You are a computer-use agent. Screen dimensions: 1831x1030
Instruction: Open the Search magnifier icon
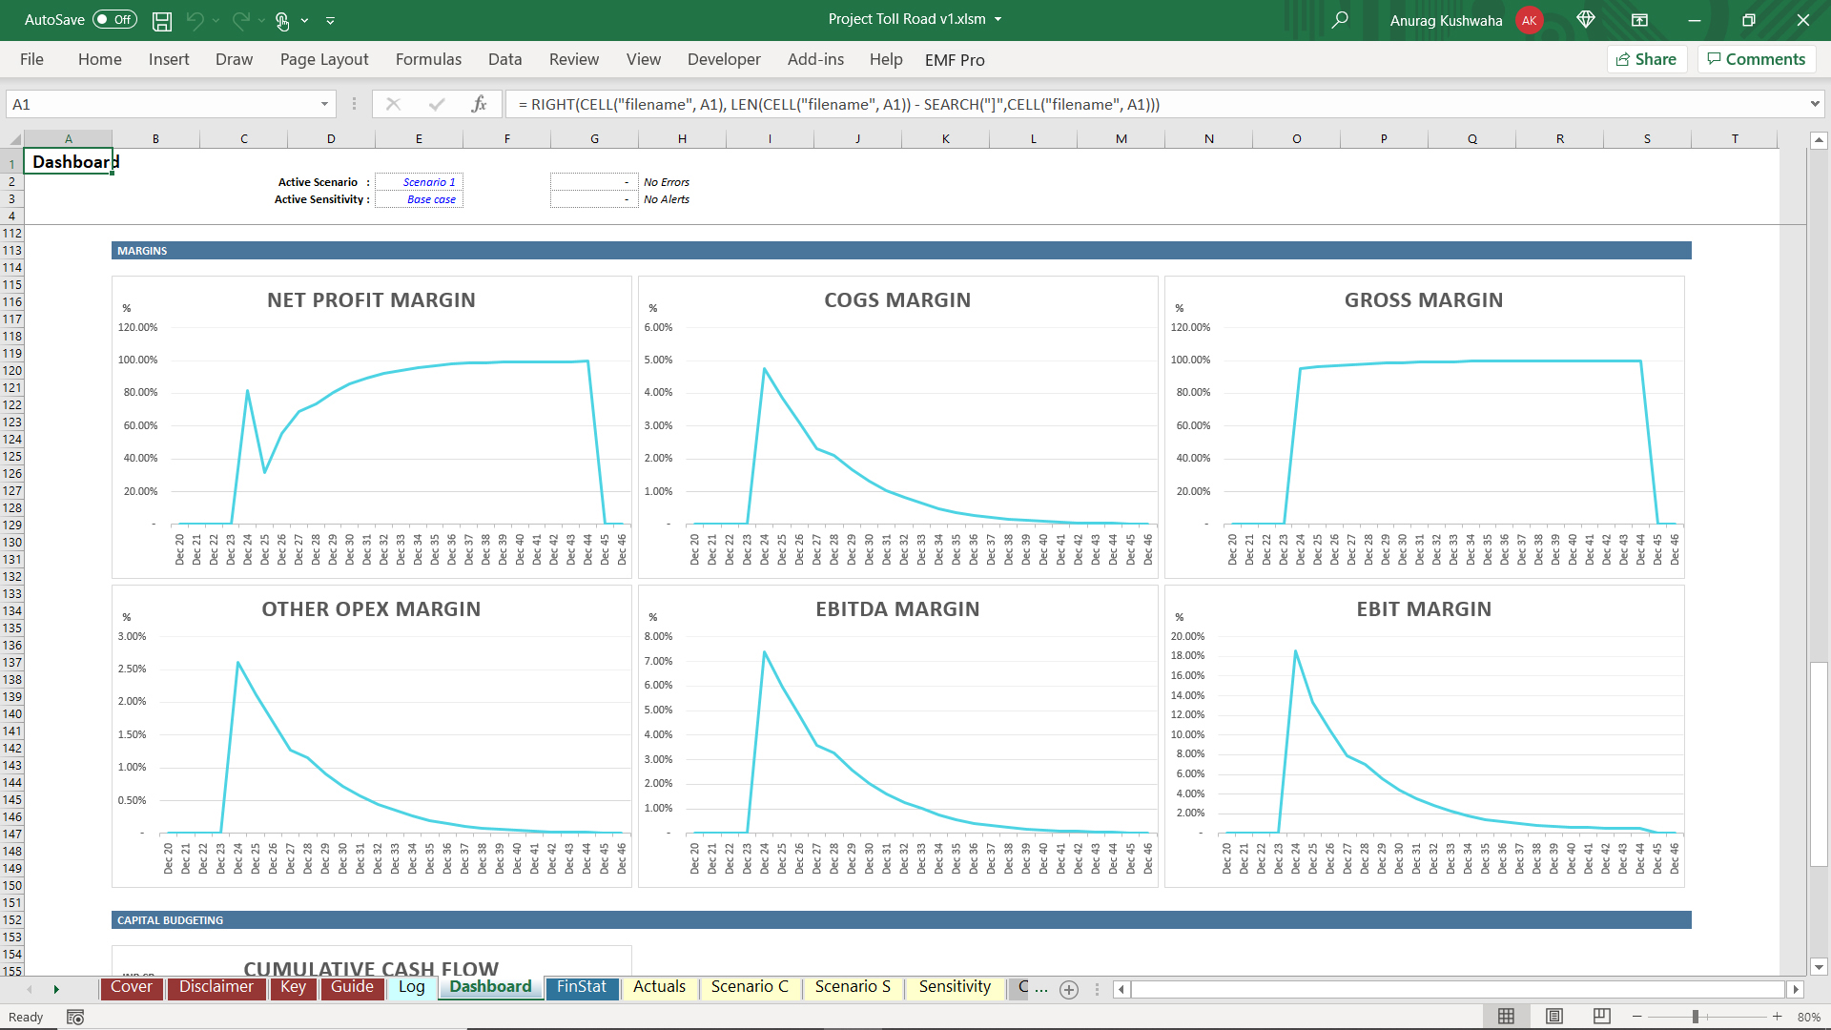[1340, 20]
